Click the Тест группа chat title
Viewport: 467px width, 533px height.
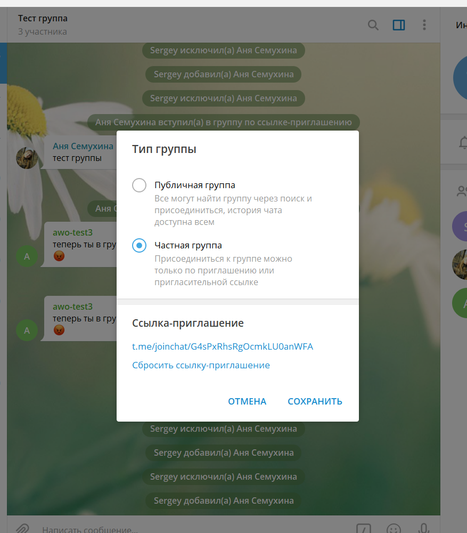point(43,19)
